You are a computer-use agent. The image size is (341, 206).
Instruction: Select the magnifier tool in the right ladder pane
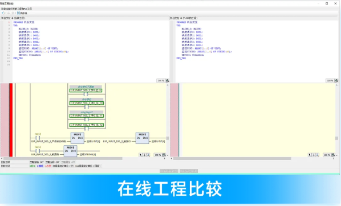[317, 155]
